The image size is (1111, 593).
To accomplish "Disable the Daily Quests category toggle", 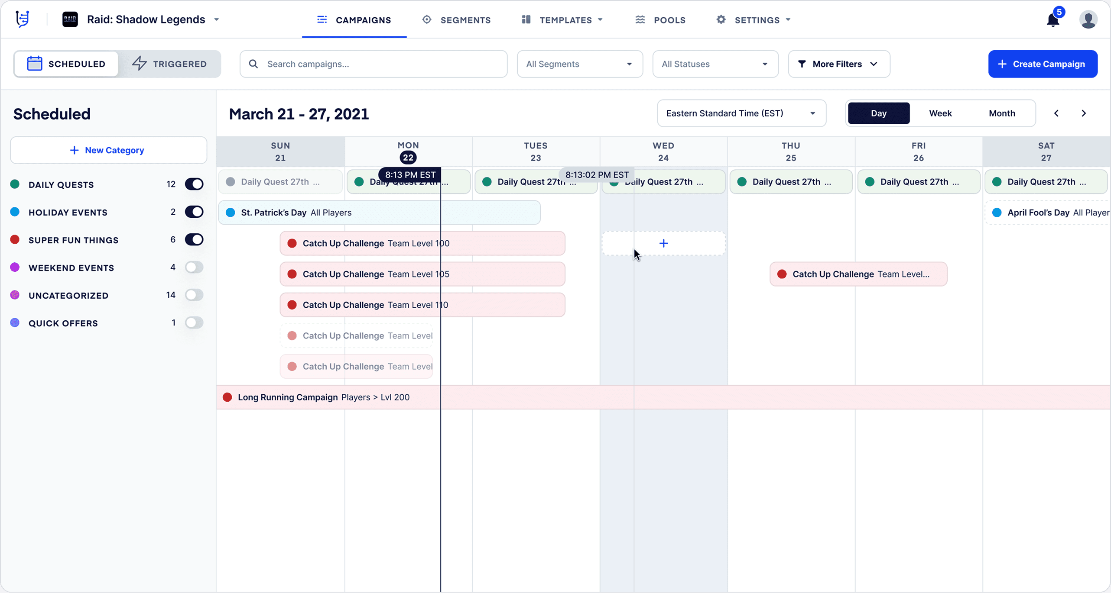I will point(194,184).
